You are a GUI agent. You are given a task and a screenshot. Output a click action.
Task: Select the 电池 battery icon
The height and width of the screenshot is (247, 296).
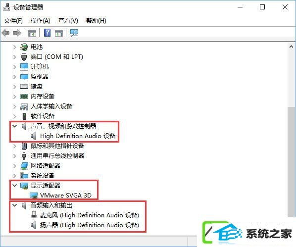click(24, 47)
